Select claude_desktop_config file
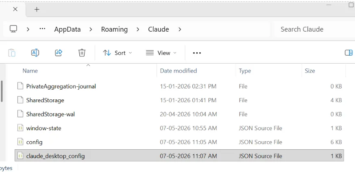This screenshot has width=355, height=172. (x=179, y=155)
